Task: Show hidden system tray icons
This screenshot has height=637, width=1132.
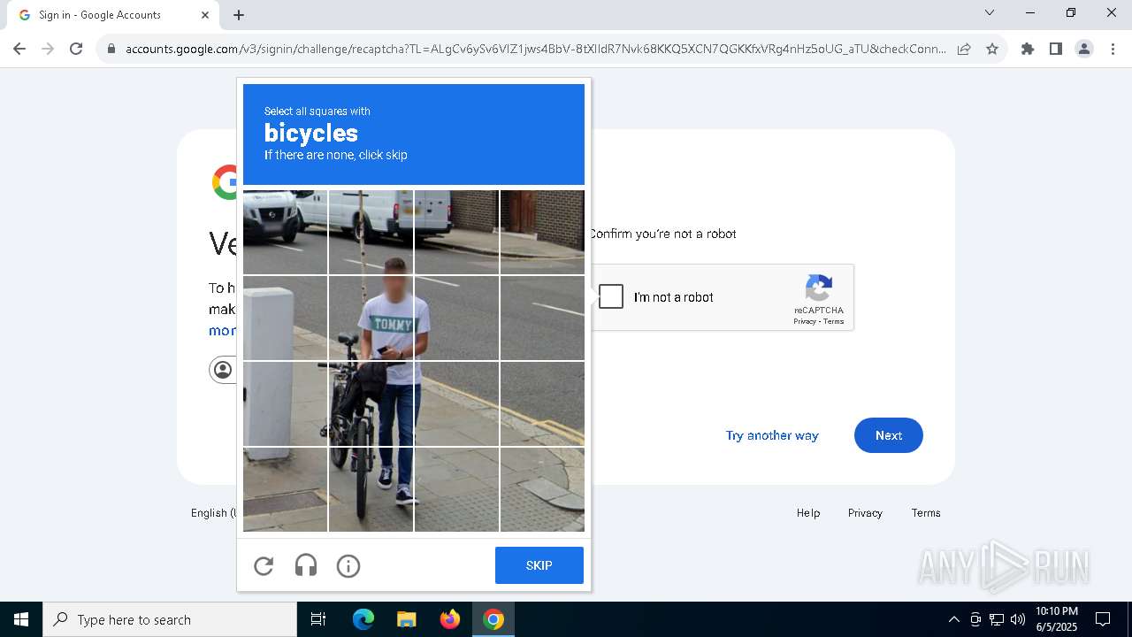Action: click(953, 619)
